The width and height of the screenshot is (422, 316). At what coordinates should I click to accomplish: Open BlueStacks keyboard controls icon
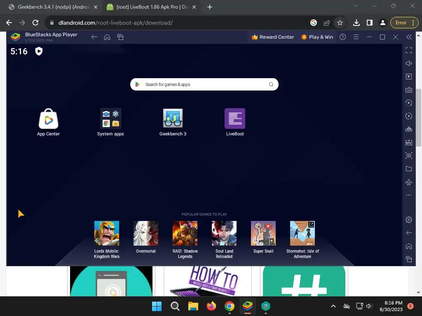[x=408, y=90]
